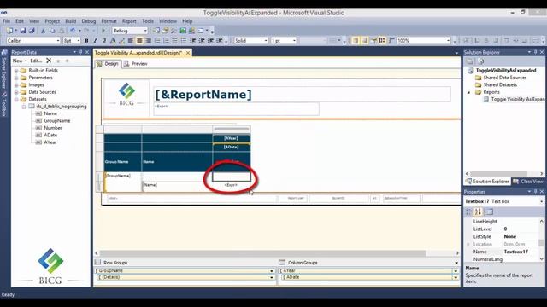Click the Save icon in the toolbar
Viewport: 547px width, 307px height.
point(23,31)
